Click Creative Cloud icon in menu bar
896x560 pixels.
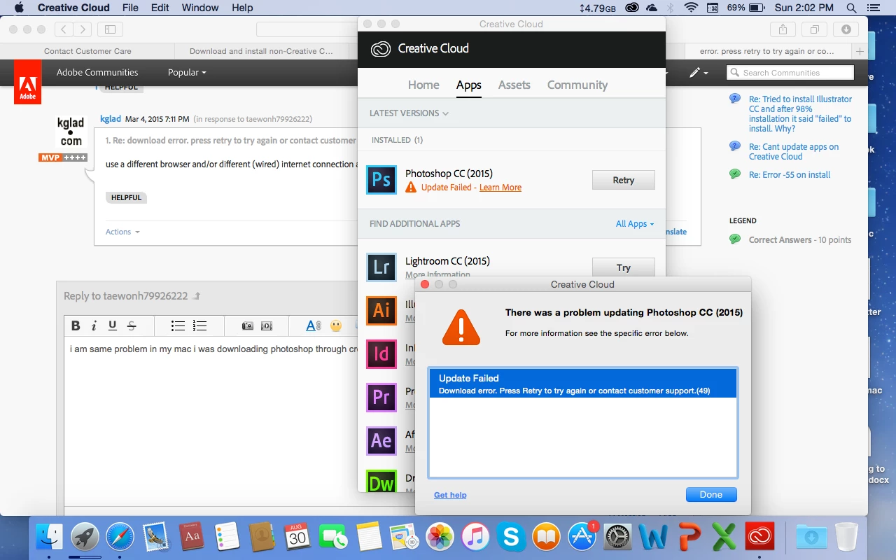[x=632, y=8]
